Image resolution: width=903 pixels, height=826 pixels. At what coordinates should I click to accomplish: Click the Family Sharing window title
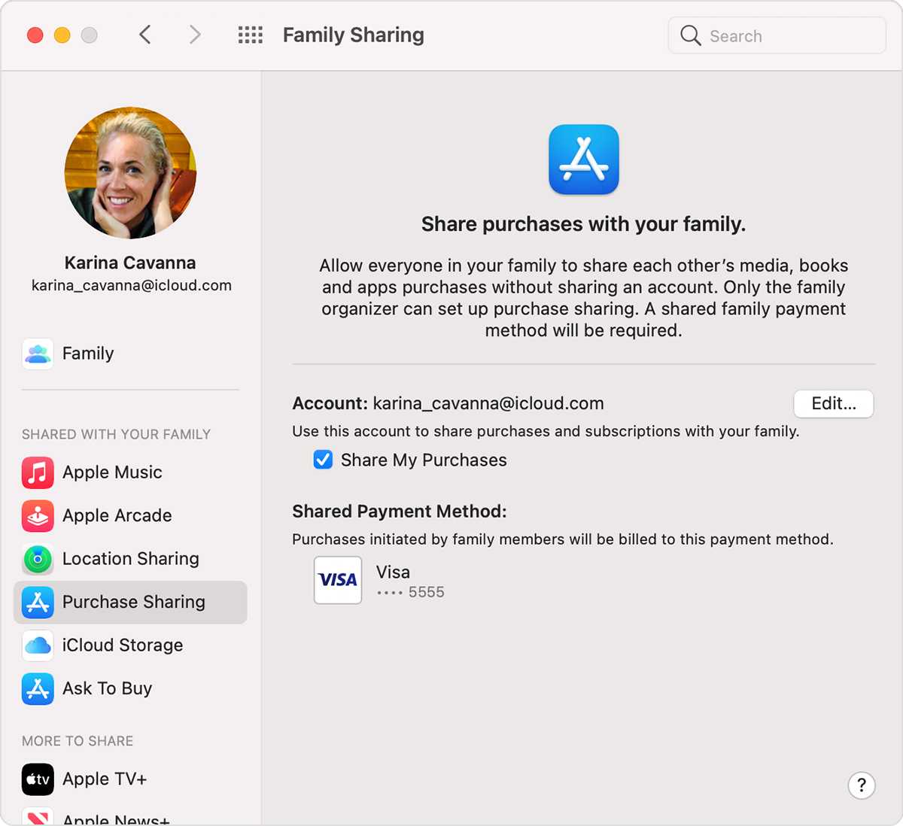354,35
